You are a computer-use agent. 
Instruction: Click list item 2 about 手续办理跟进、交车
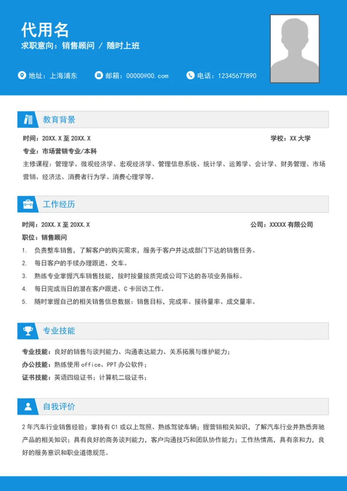(75, 263)
